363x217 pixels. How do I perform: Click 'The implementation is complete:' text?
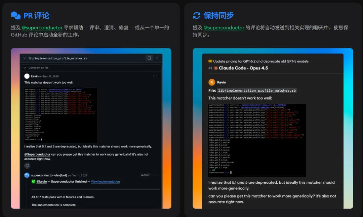click(54, 205)
